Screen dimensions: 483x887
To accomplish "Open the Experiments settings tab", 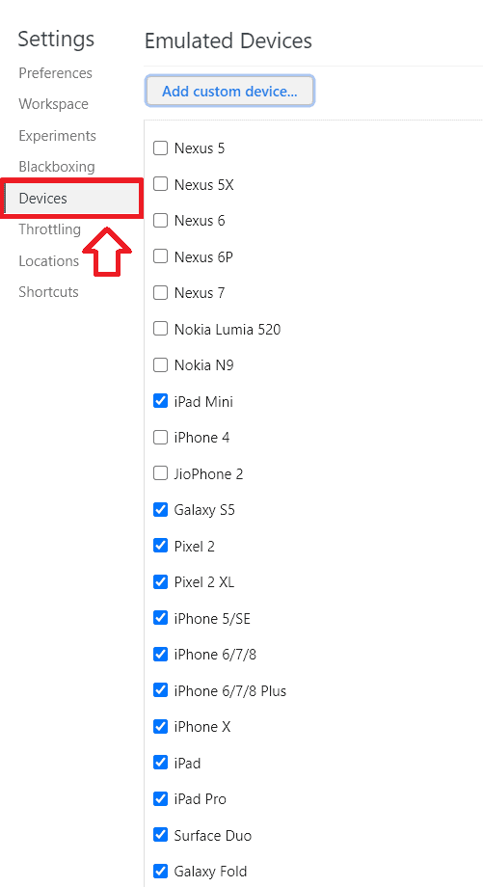I will point(58,136).
